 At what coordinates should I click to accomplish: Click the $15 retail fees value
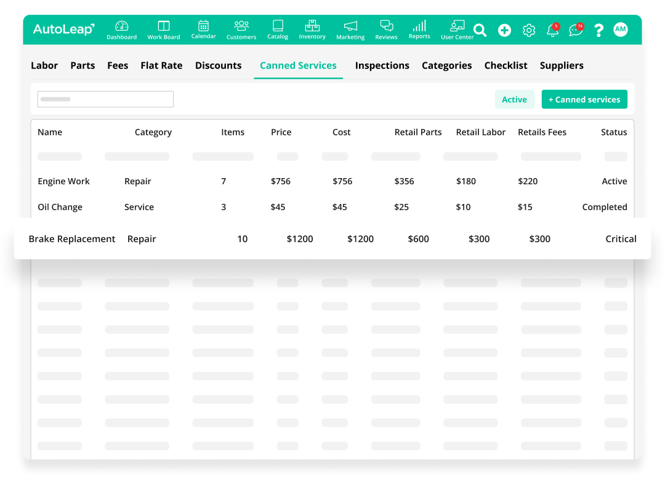525,207
